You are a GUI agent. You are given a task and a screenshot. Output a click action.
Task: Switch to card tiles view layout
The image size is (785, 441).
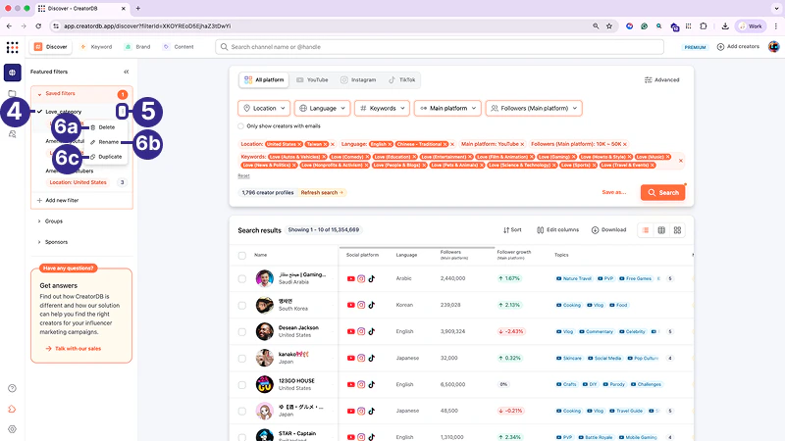point(677,230)
